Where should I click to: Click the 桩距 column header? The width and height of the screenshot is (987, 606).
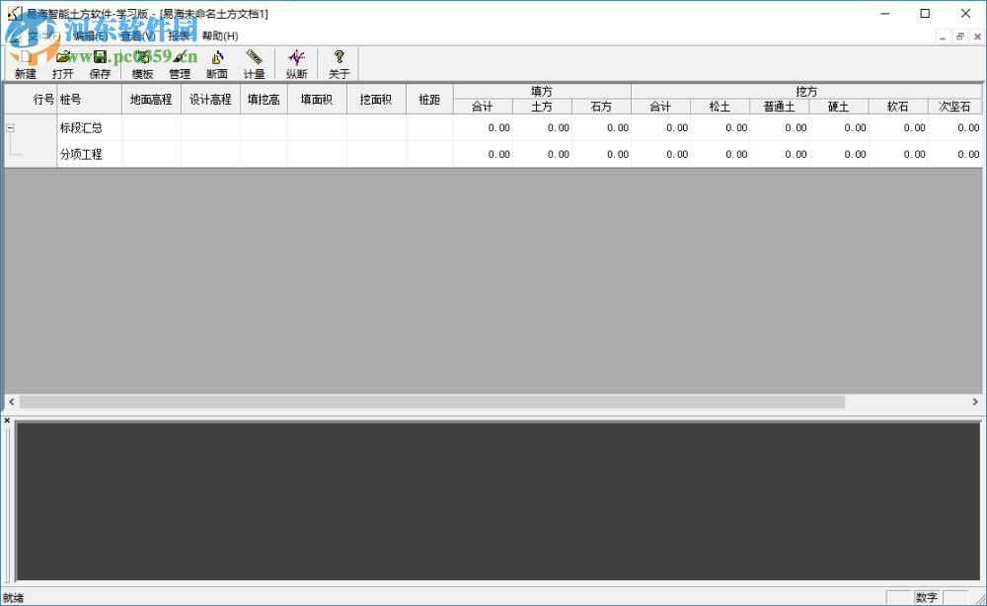pyautogui.click(x=428, y=99)
